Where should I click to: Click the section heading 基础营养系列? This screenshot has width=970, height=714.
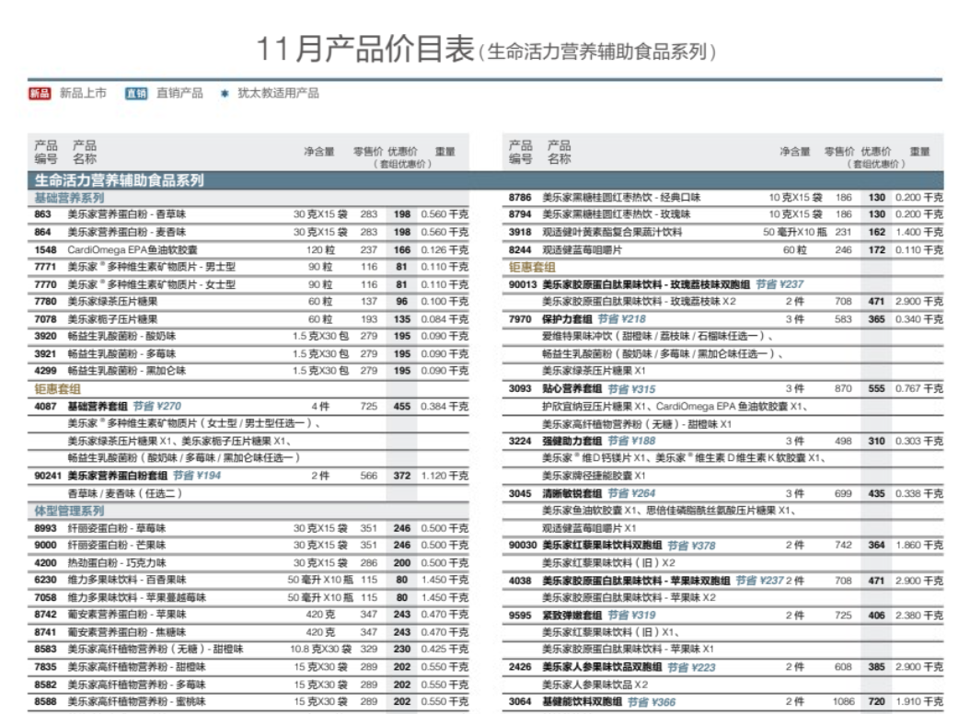[69, 198]
